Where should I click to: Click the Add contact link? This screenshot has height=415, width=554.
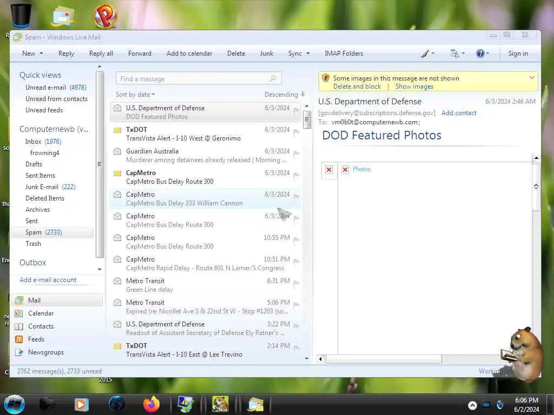459,113
